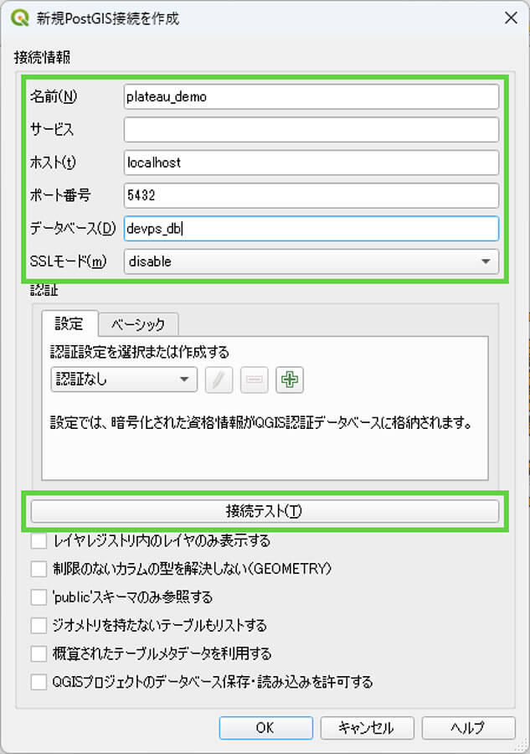
Task: Click the empty サービス input field
Action: point(311,129)
